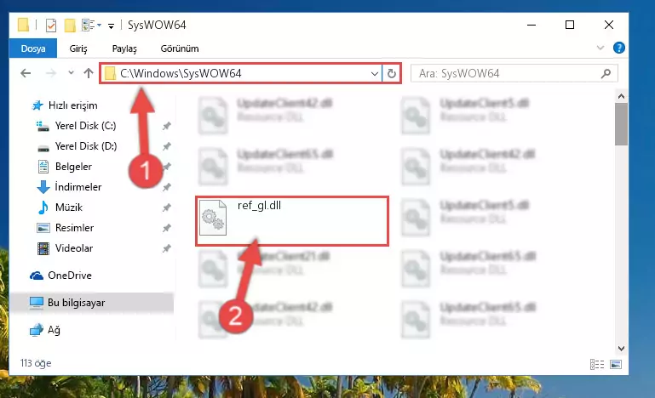Minimize the SysWOW64 window
This screenshot has width=655, height=398.
click(531, 25)
